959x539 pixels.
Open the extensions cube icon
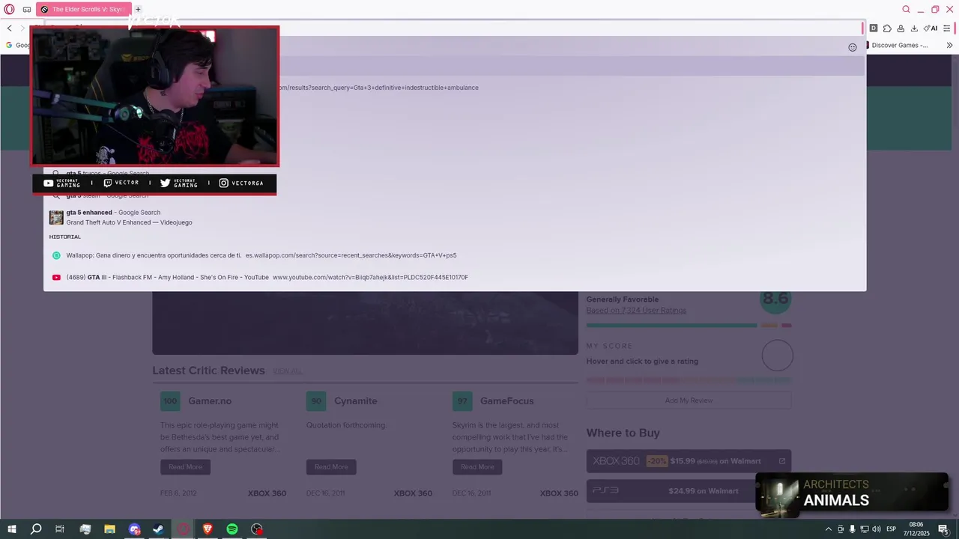click(x=887, y=28)
